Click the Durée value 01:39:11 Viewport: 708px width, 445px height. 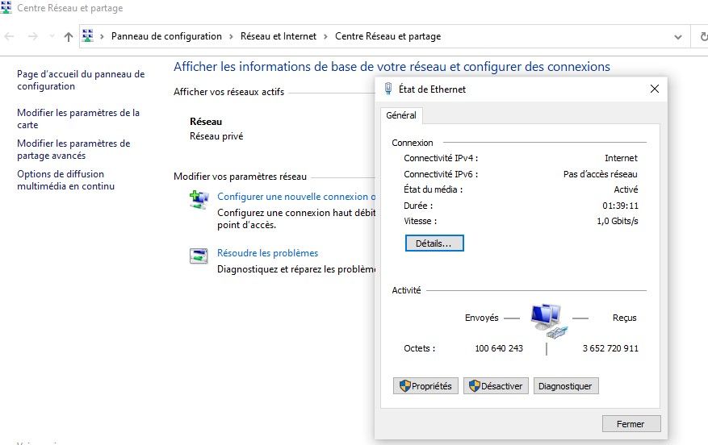tap(620, 206)
